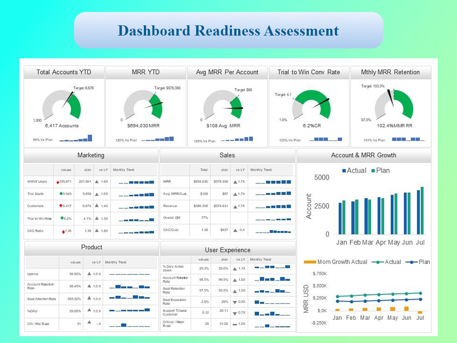This screenshot has height=343, width=457.
Task: Click the green dot beside Trial Starts value
Action: 61,194
